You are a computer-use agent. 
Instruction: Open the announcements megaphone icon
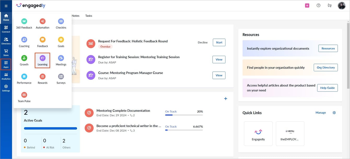tap(330, 5)
